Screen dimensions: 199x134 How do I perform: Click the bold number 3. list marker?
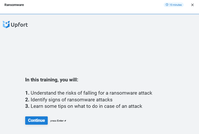27,106
